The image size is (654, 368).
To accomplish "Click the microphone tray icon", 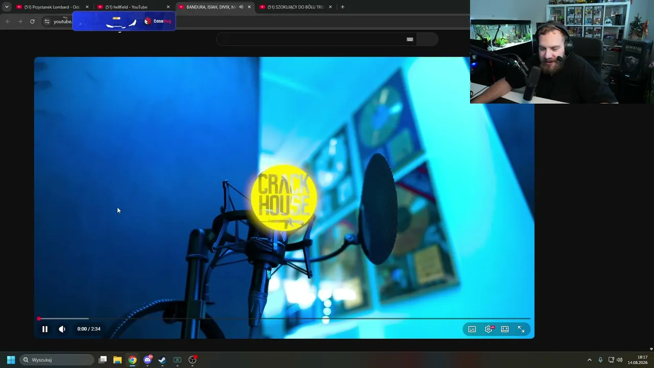I will click(600, 360).
